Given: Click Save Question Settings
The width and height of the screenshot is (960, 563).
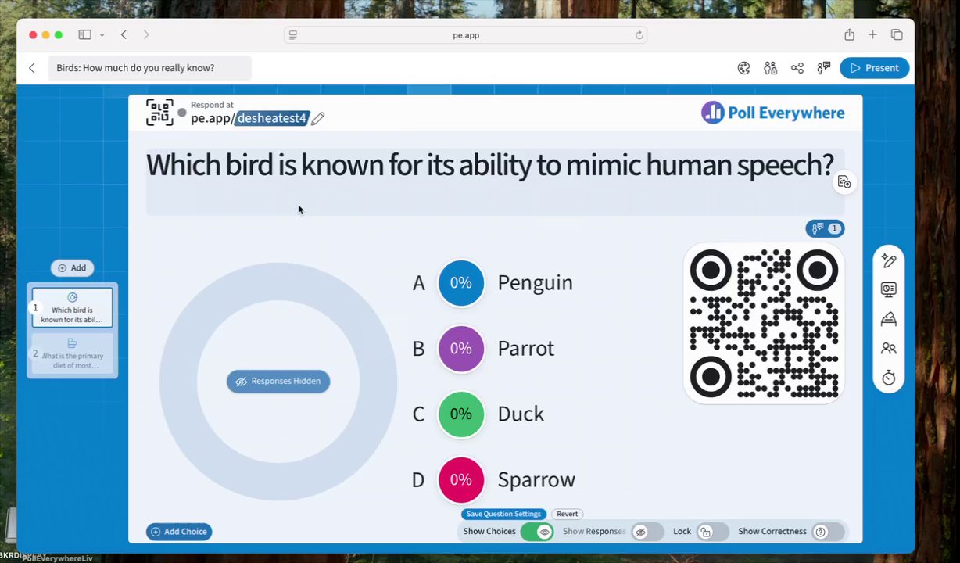Looking at the screenshot, I should point(503,514).
